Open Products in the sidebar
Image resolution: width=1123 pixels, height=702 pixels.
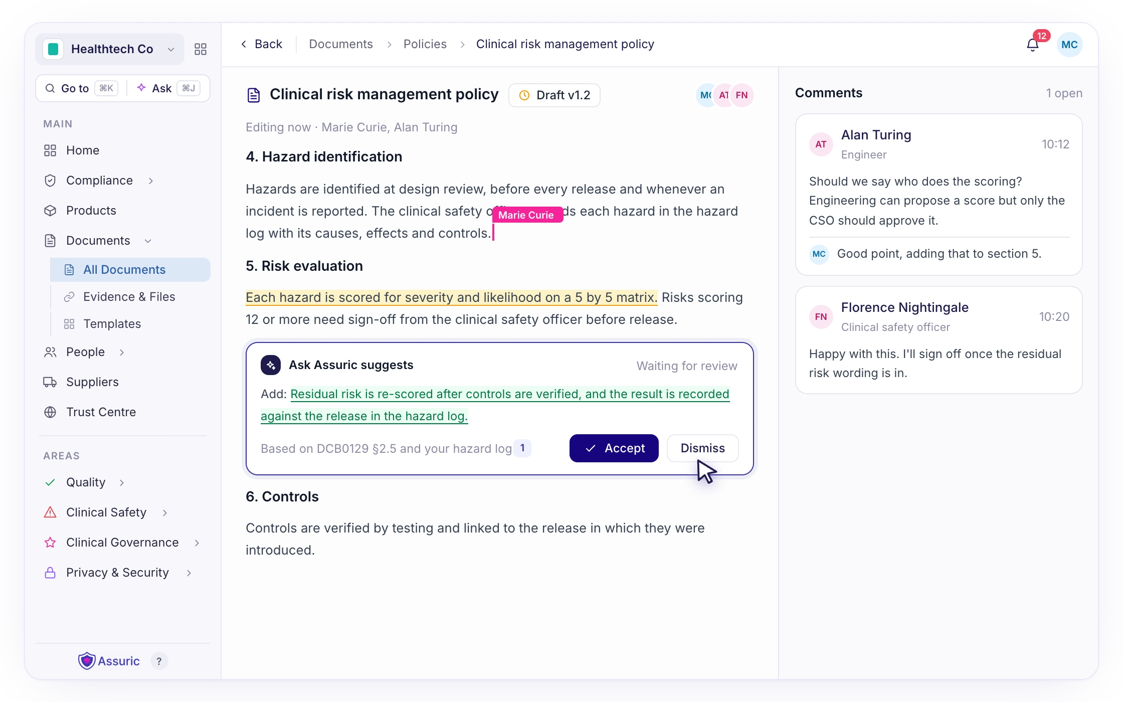123,211
